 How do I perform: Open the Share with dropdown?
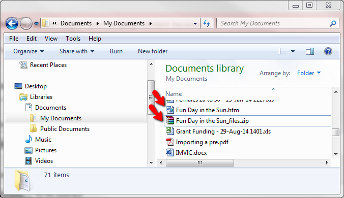point(77,51)
